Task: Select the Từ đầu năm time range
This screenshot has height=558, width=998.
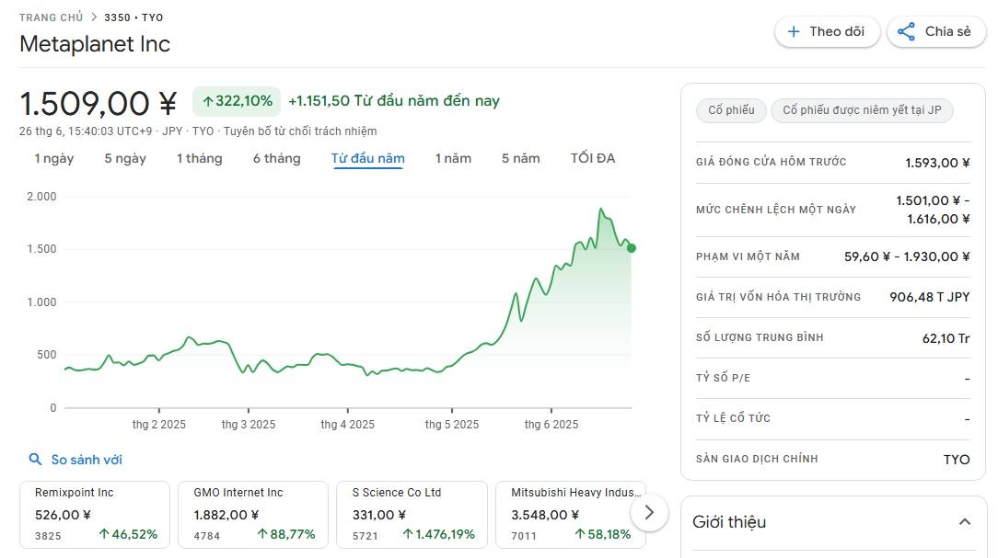Action: coord(368,158)
